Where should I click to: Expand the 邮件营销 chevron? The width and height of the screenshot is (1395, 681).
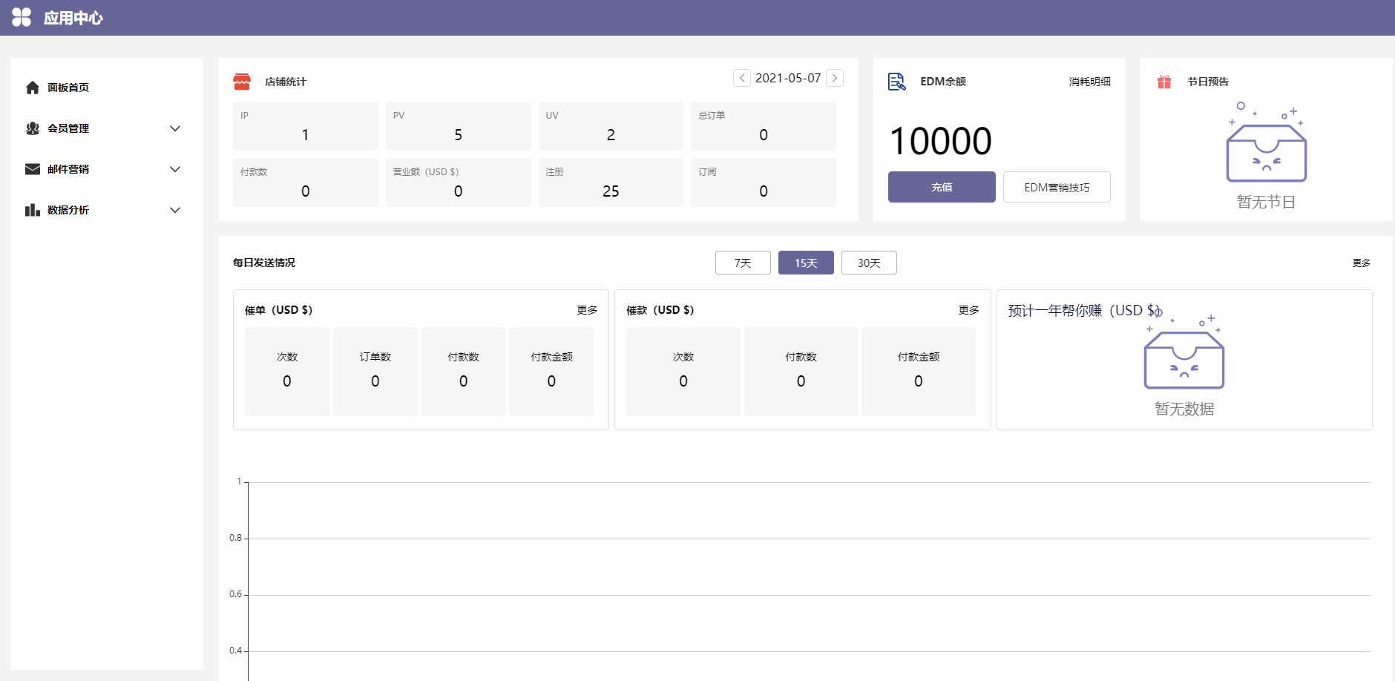point(175,169)
